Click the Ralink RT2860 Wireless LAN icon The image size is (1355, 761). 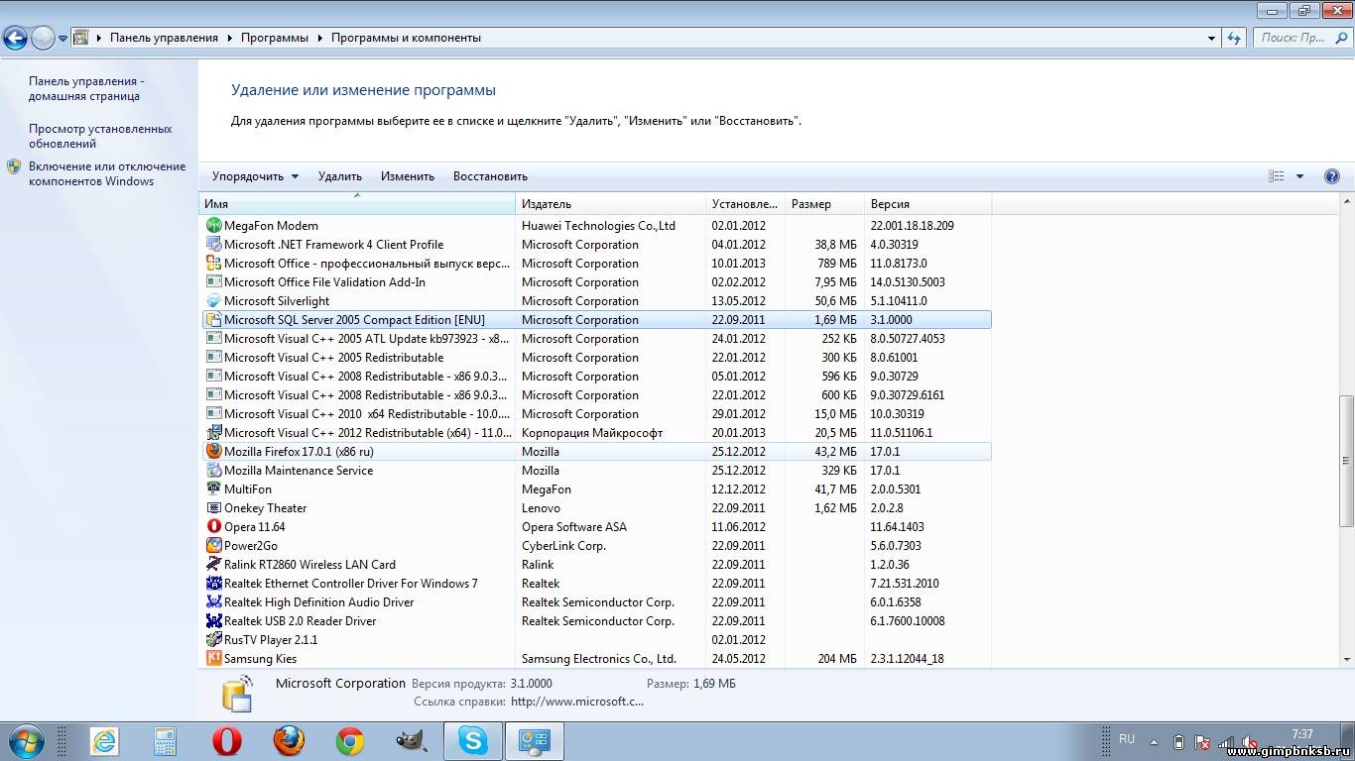(213, 565)
